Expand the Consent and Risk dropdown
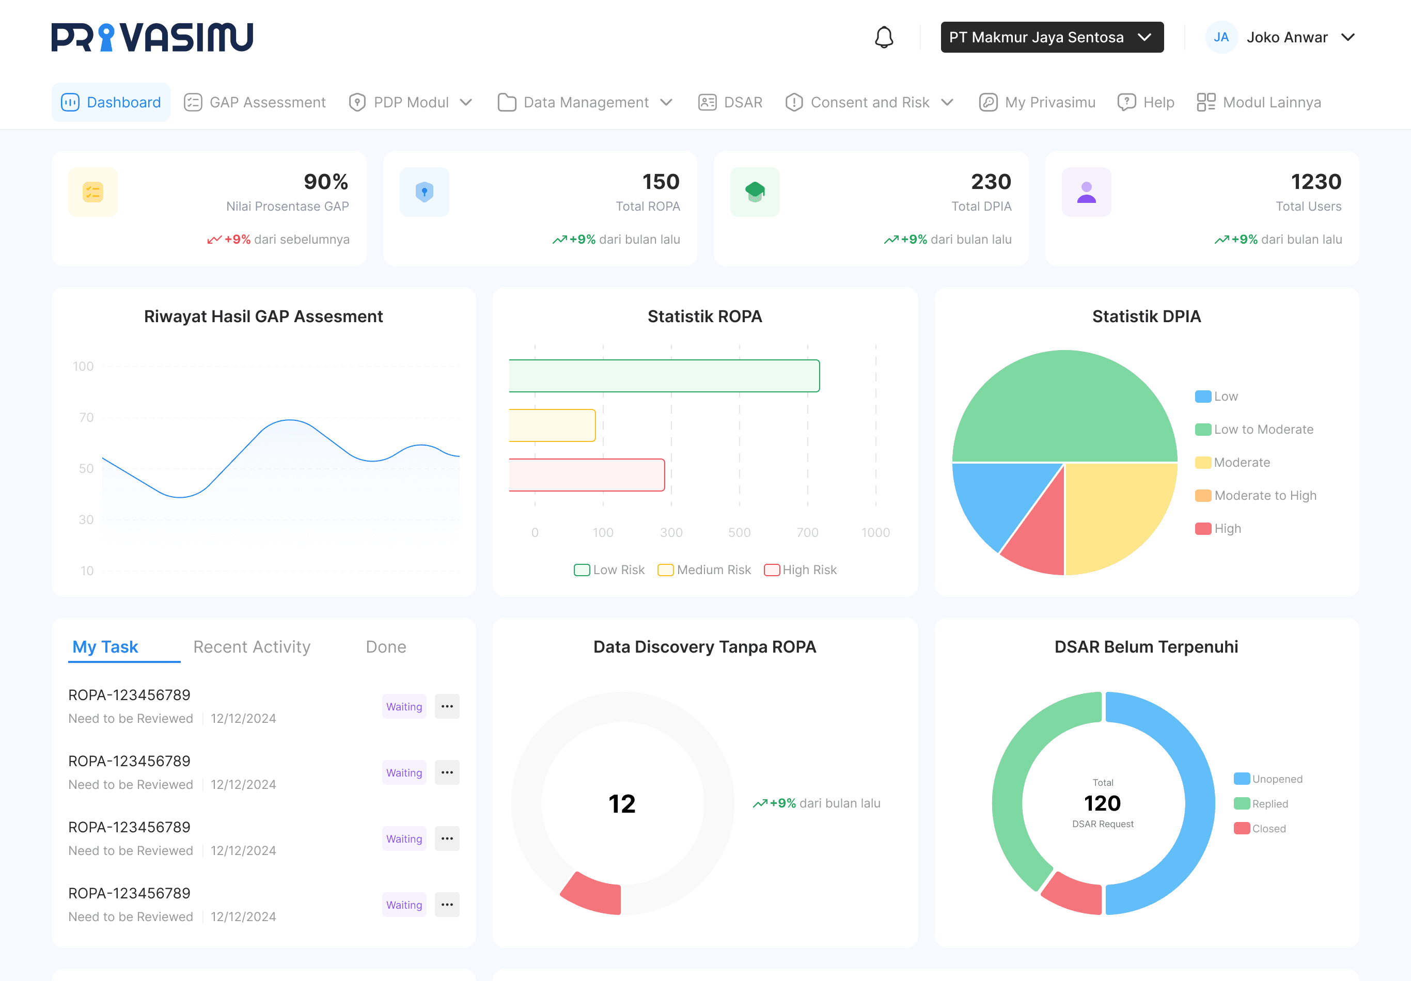The image size is (1411, 981). pyautogui.click(x=948, y=102)
